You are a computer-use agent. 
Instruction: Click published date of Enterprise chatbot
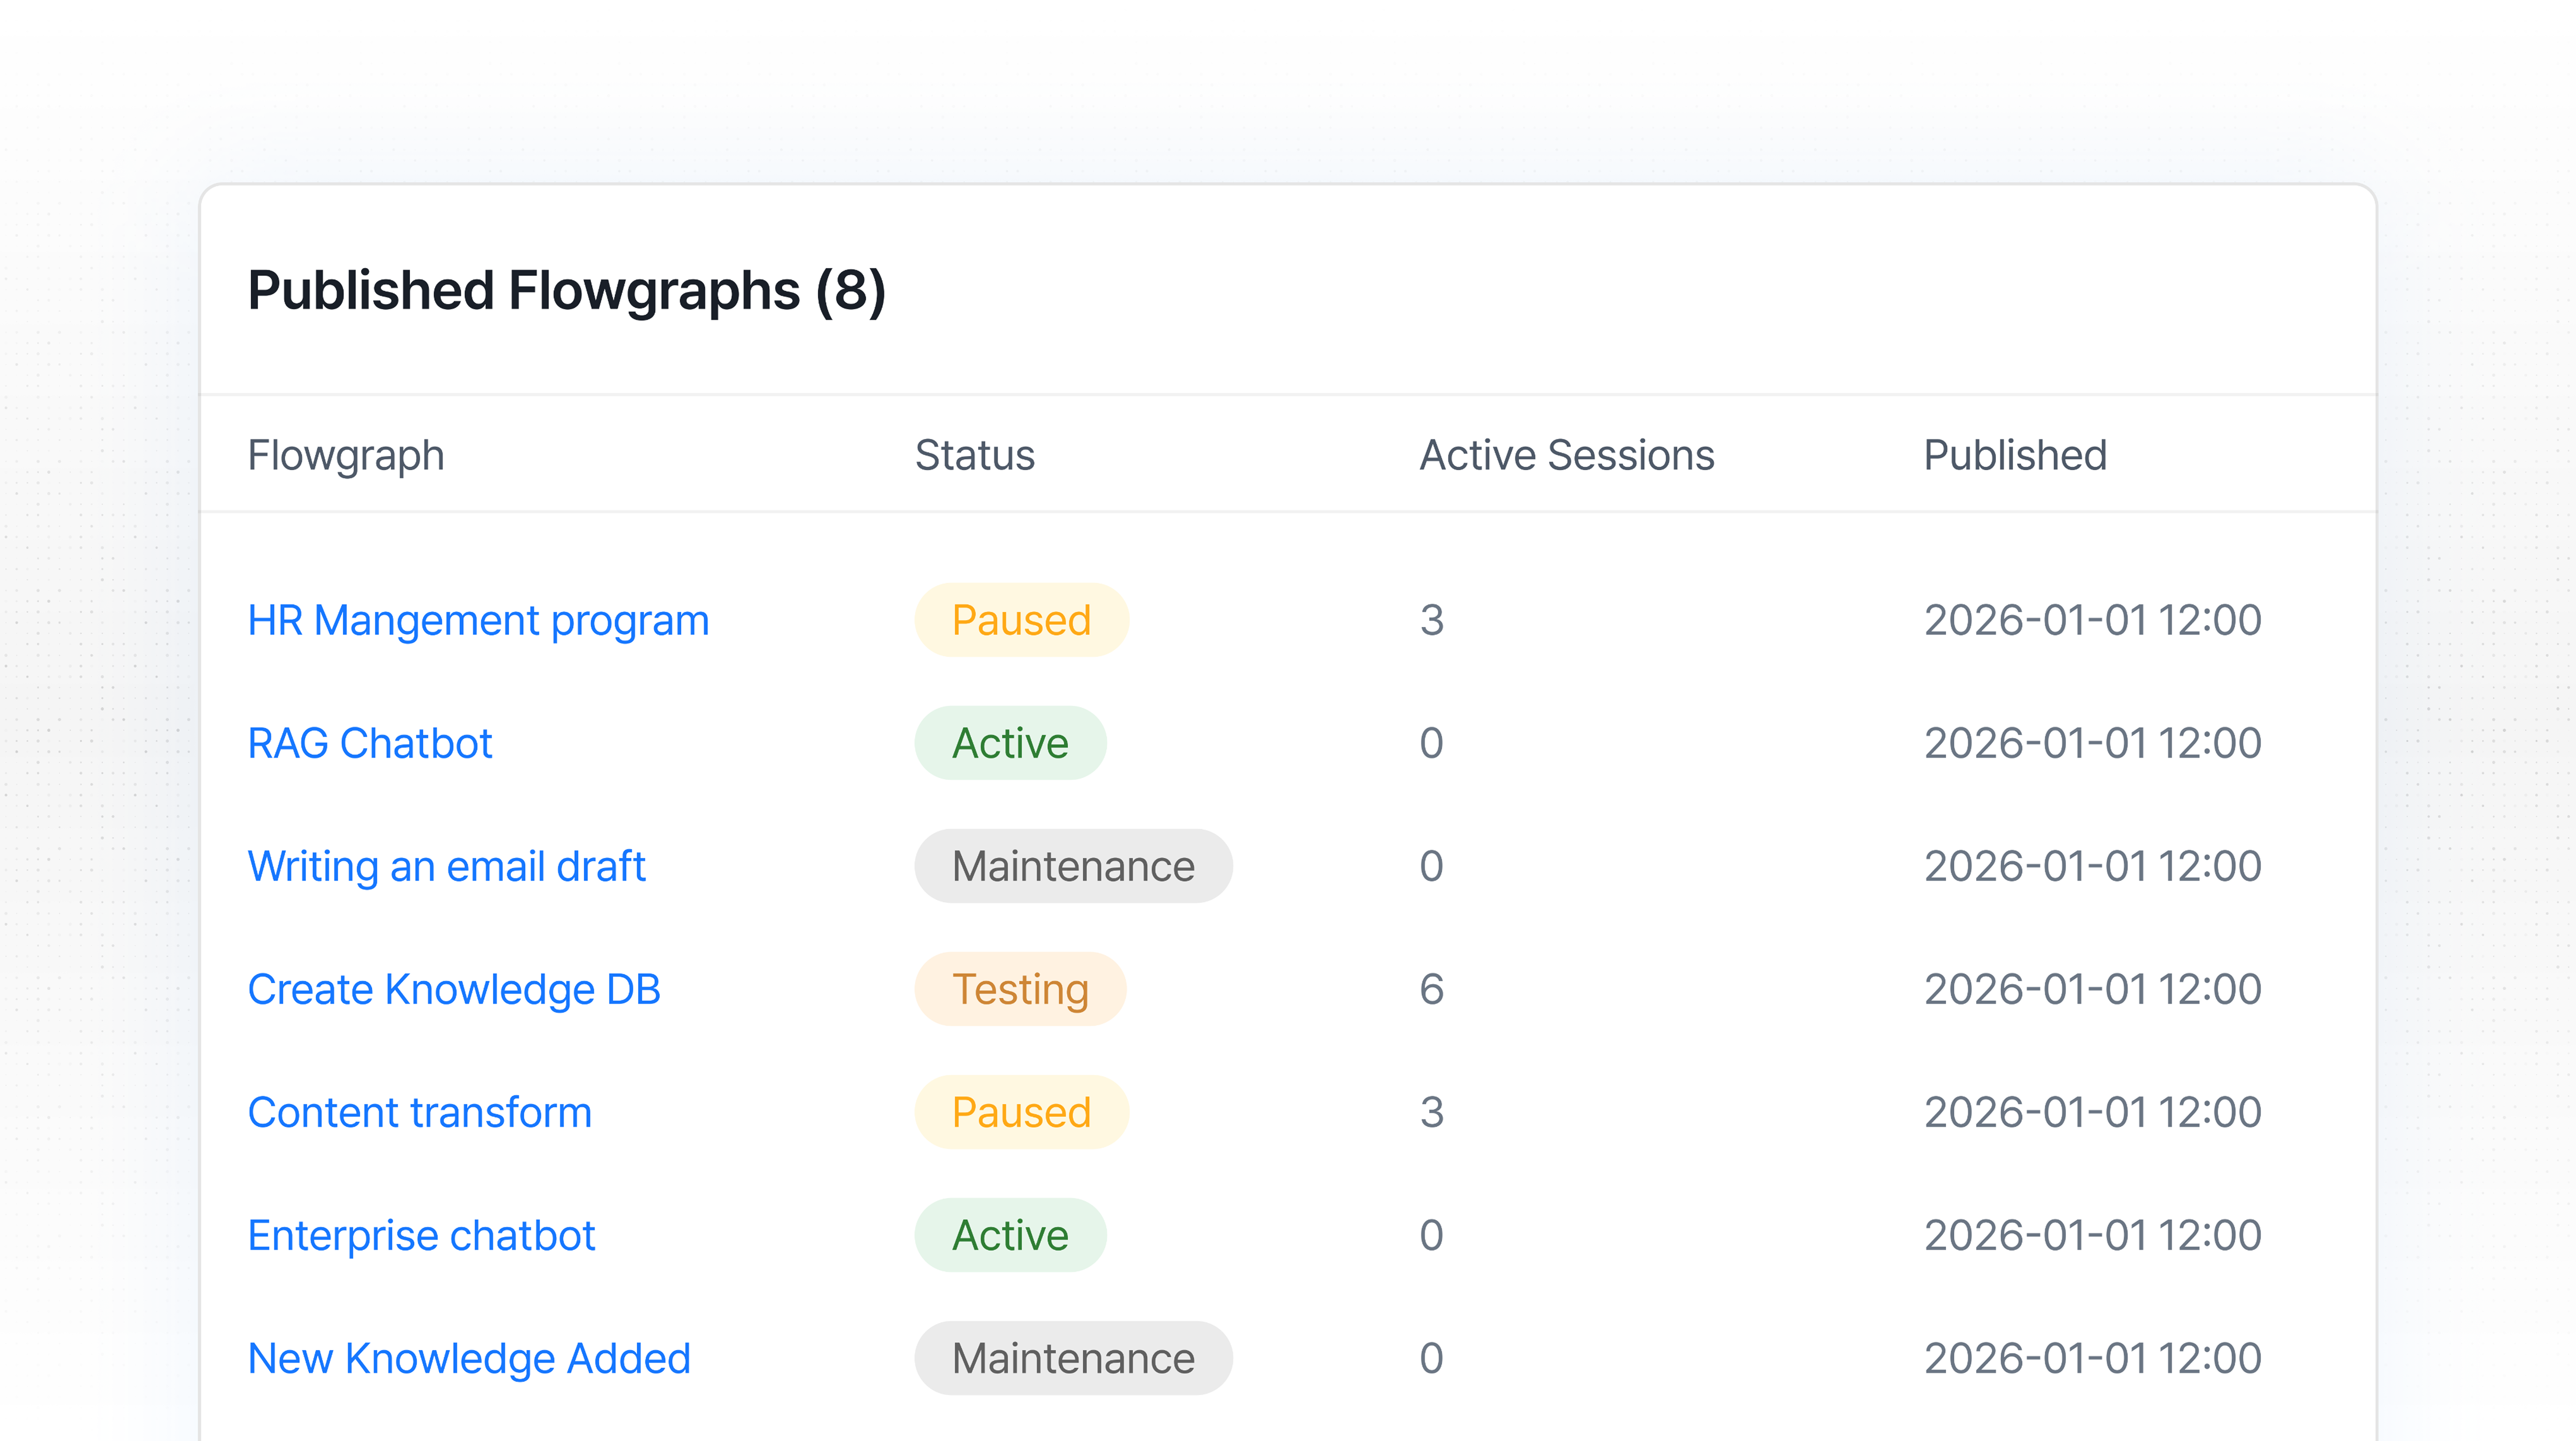2093,1235
